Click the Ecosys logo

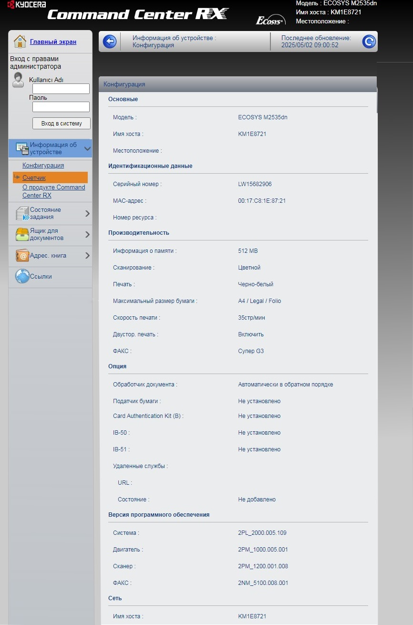click(x=270, y=20)
